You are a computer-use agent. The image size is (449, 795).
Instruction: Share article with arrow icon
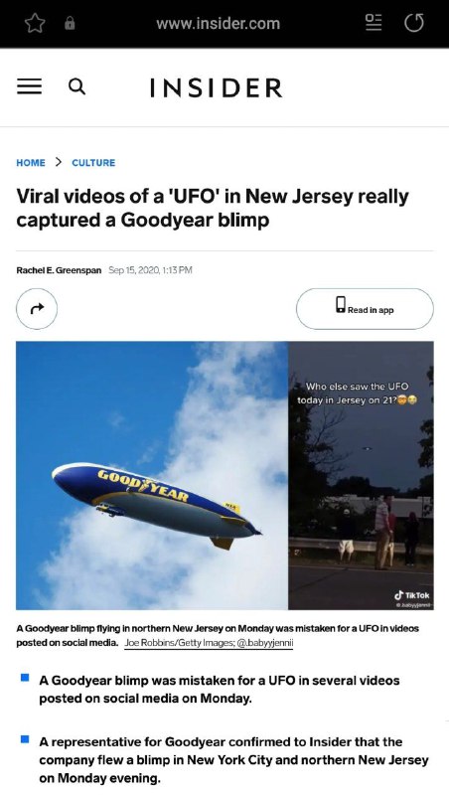tap(37, 309)
